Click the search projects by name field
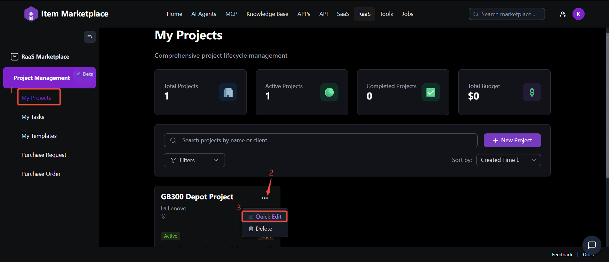 point(320,140)
